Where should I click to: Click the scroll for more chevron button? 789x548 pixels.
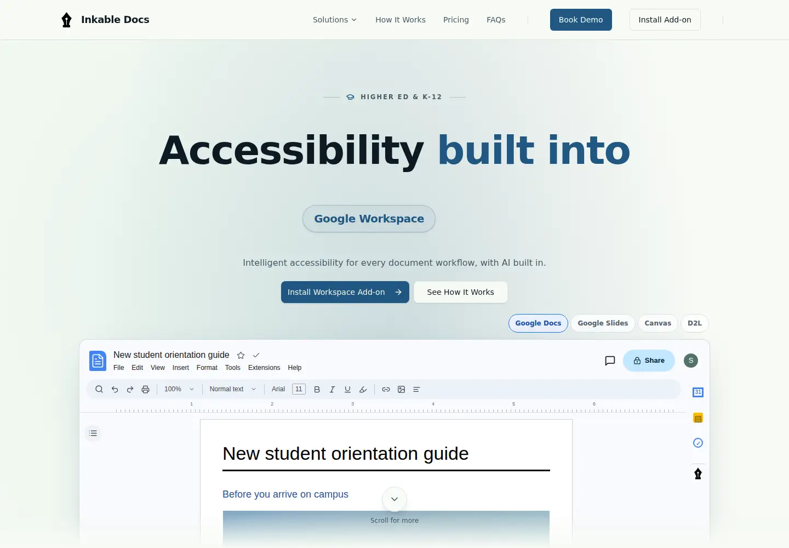pos(395,499)
